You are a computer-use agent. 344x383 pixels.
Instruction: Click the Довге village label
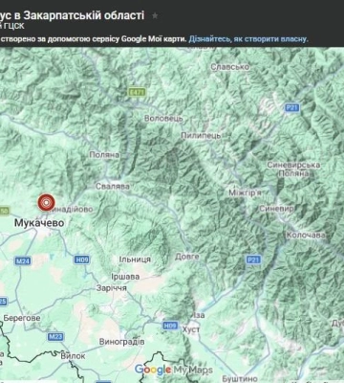tap(187, 257)
